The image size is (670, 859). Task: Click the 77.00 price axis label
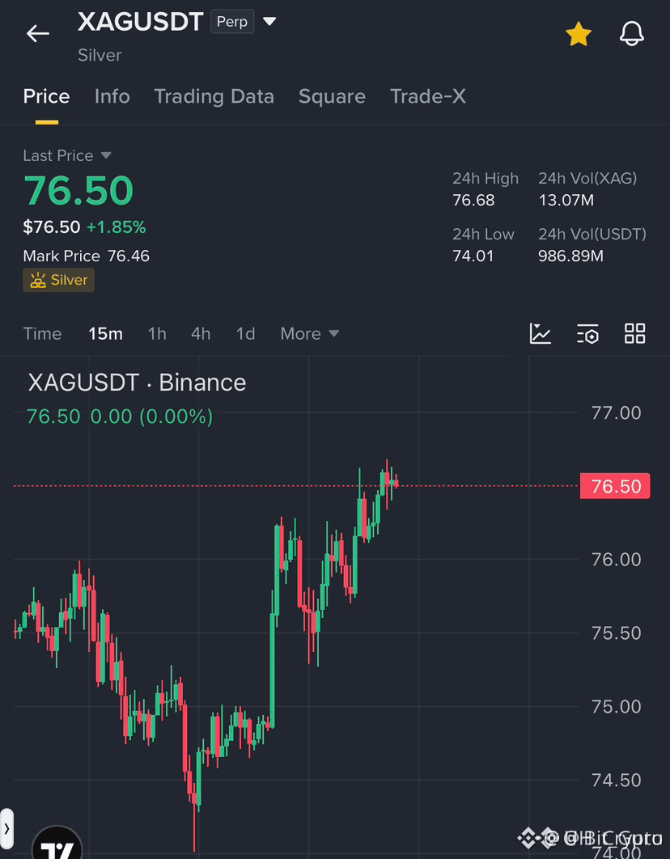[x=617, y=413]
